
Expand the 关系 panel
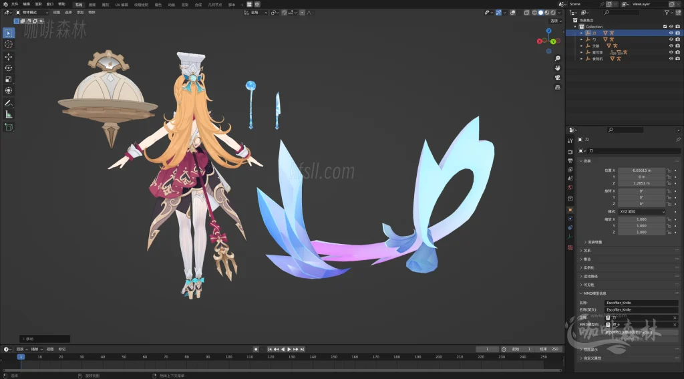click(x=587, y=251)
